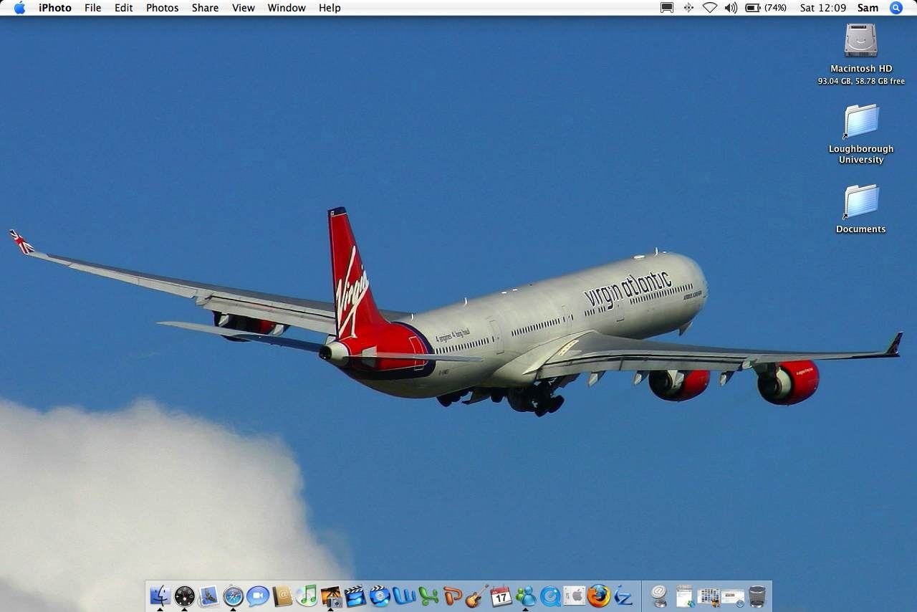The height and width of the screenshot is (612, 917).
Task: Open the View menu
Action: [244, 8]
